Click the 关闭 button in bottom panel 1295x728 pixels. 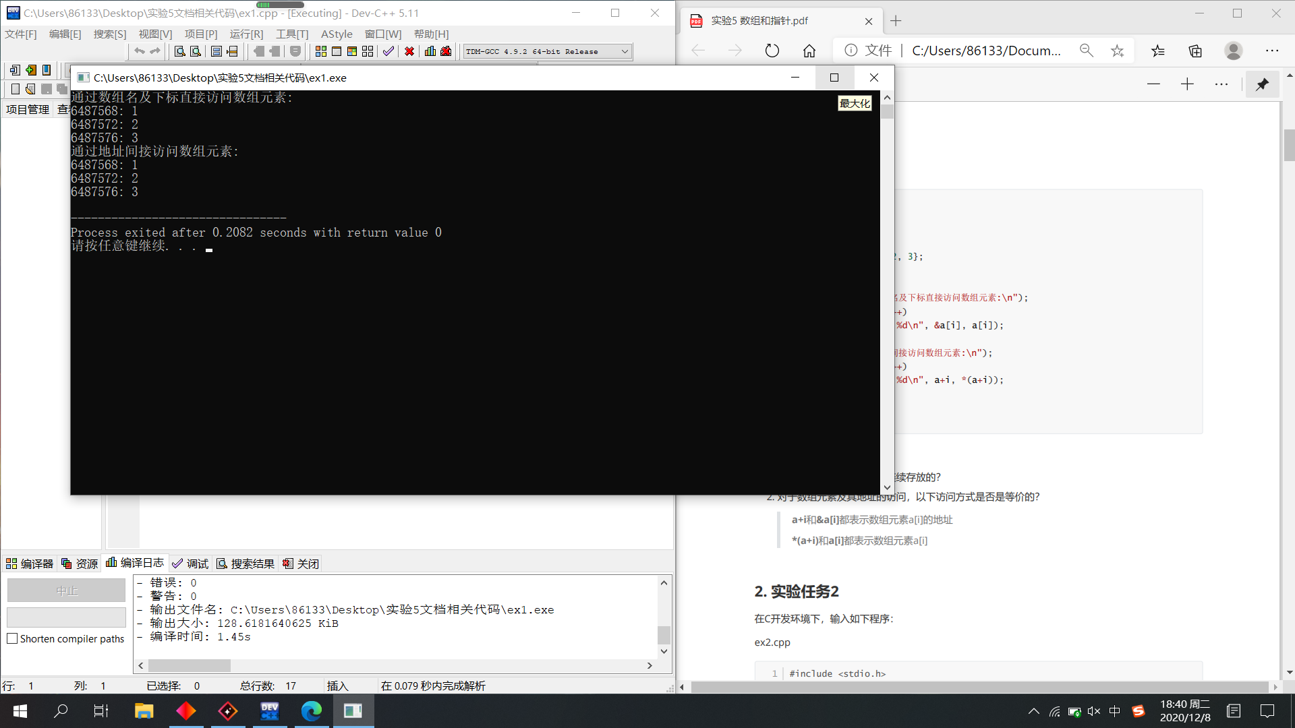(x=301, y=564)
